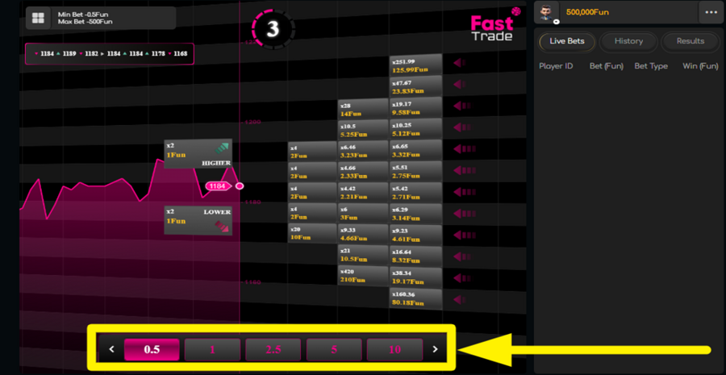Click the countdown timer showing 3

click(x=273, y=29)
